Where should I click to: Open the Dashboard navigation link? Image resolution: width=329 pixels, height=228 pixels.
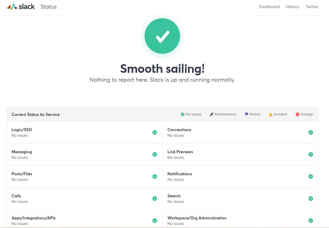coord(269,7)
